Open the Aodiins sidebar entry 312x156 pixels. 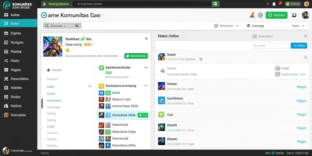click(x=19, y=88)
